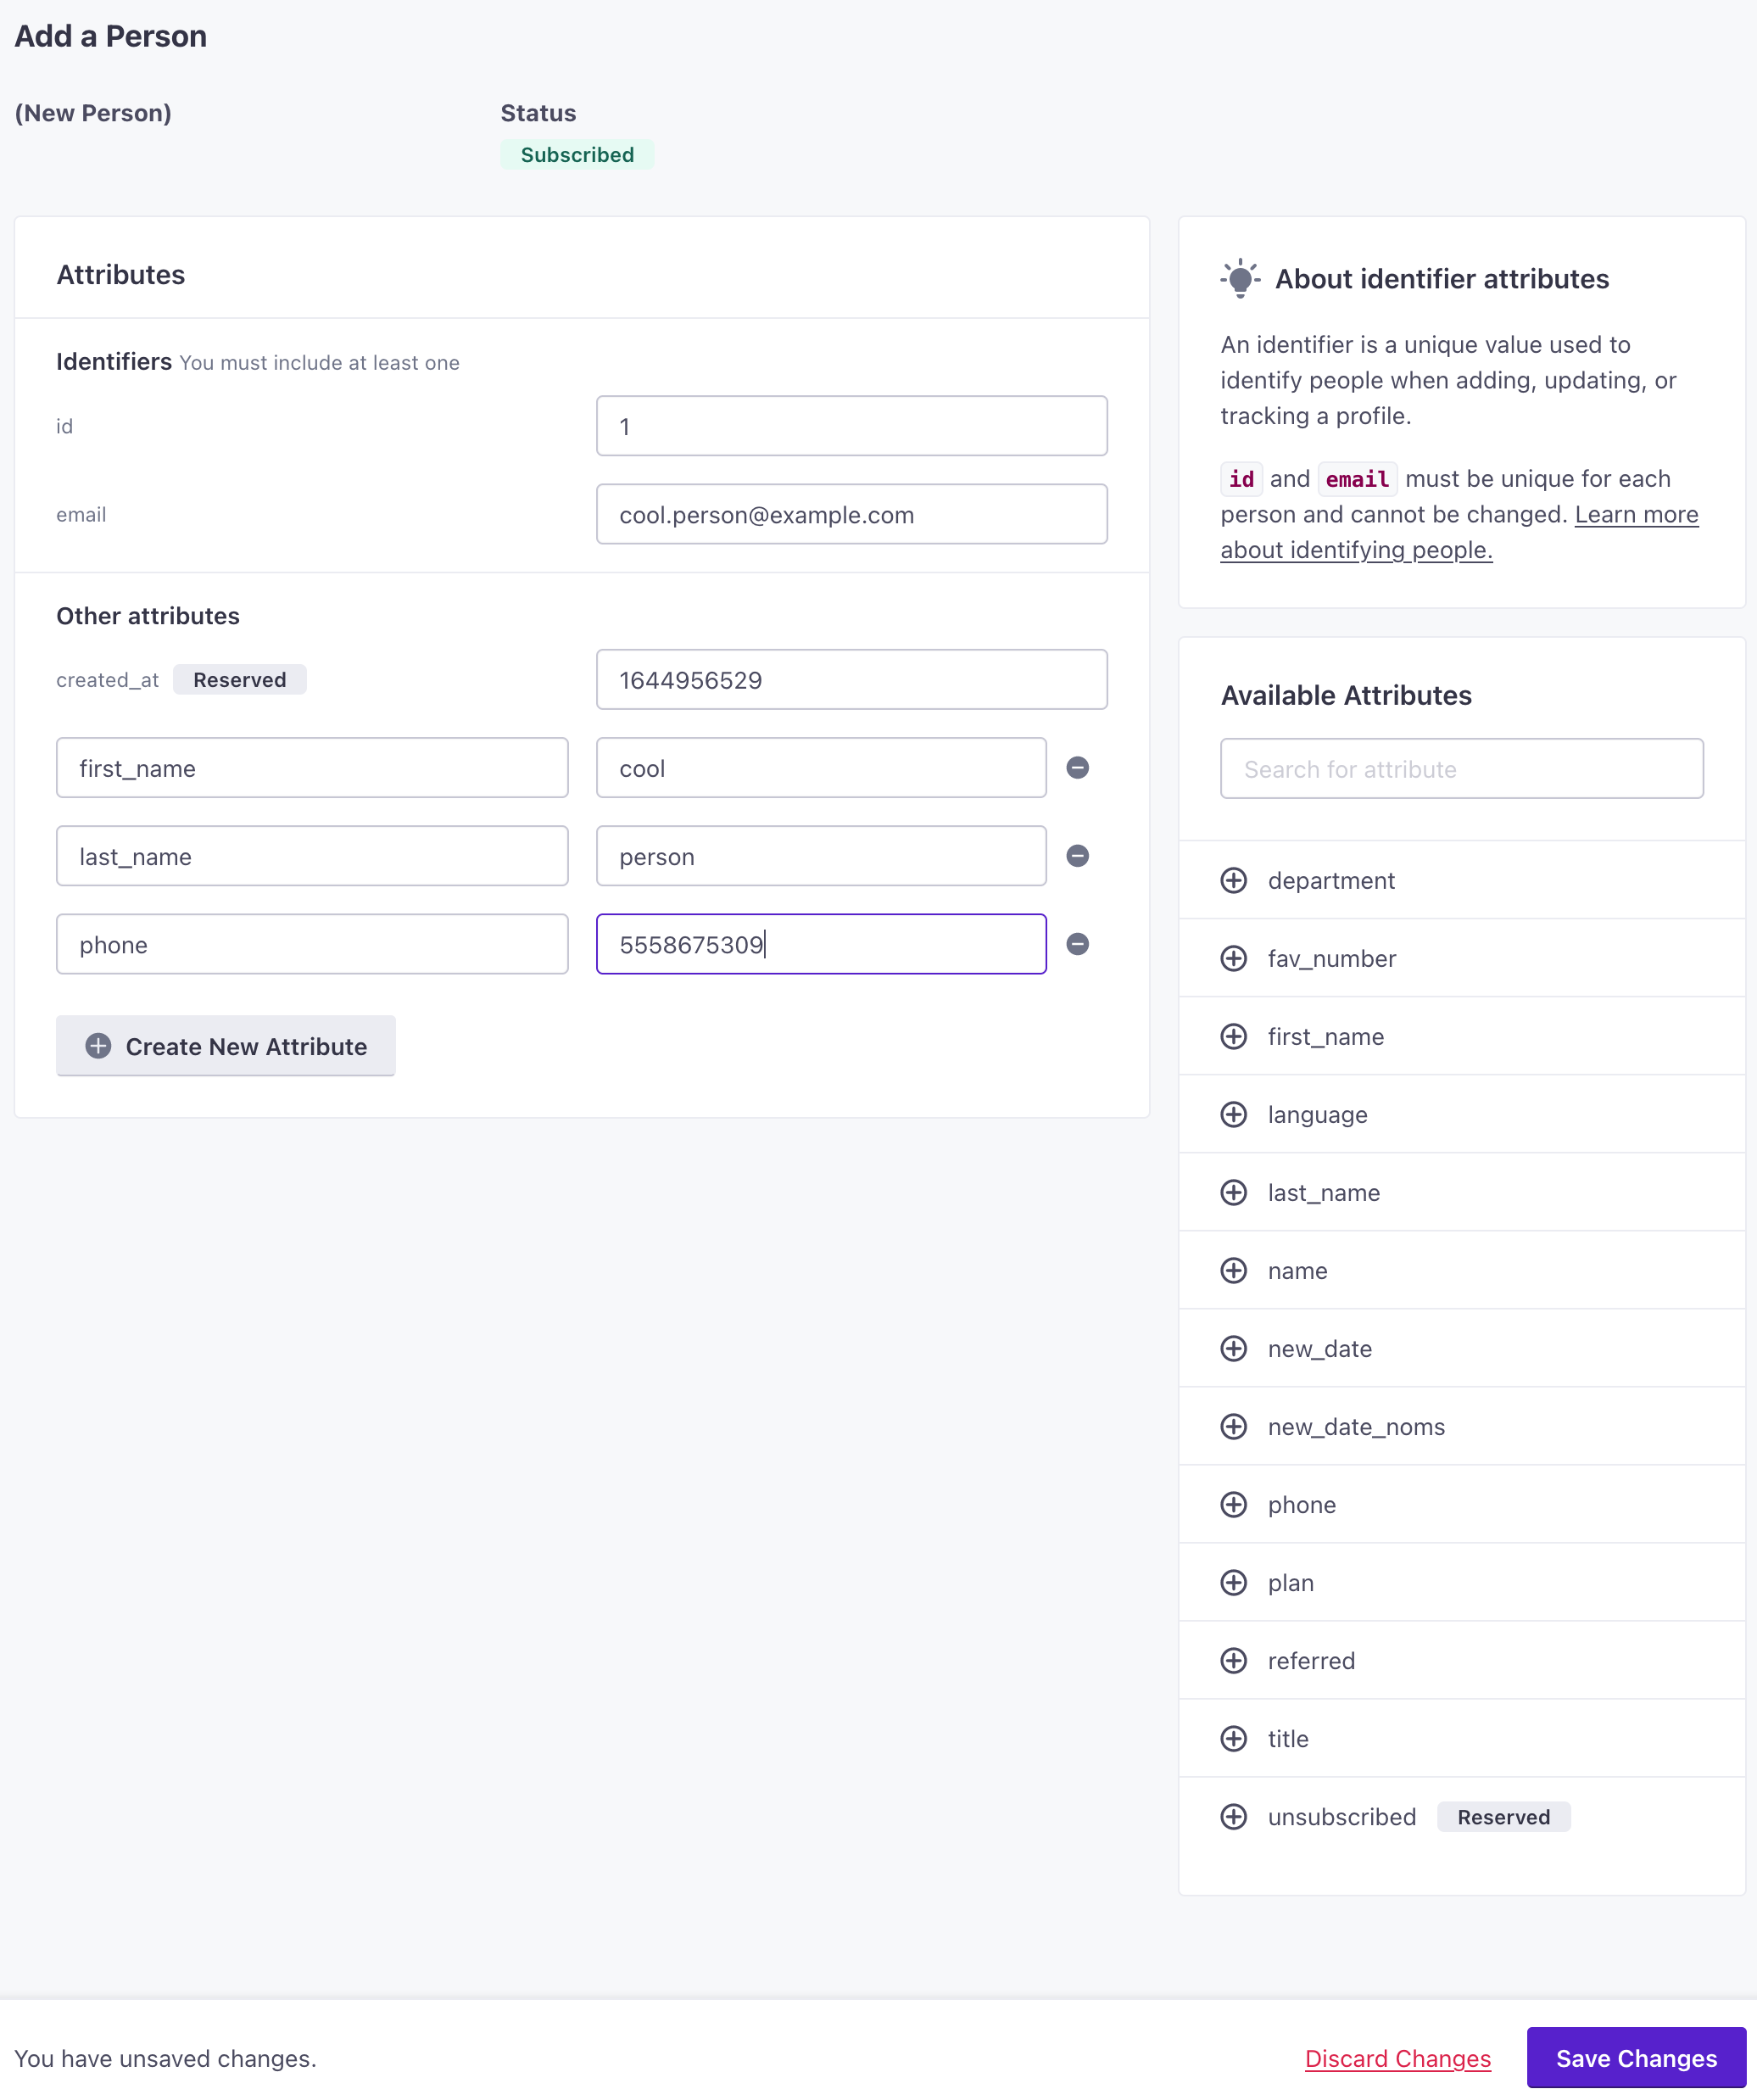The width and height of the screenshot is (1757, 2100).
Task: Select Other attributes section header
Action: 148,614
